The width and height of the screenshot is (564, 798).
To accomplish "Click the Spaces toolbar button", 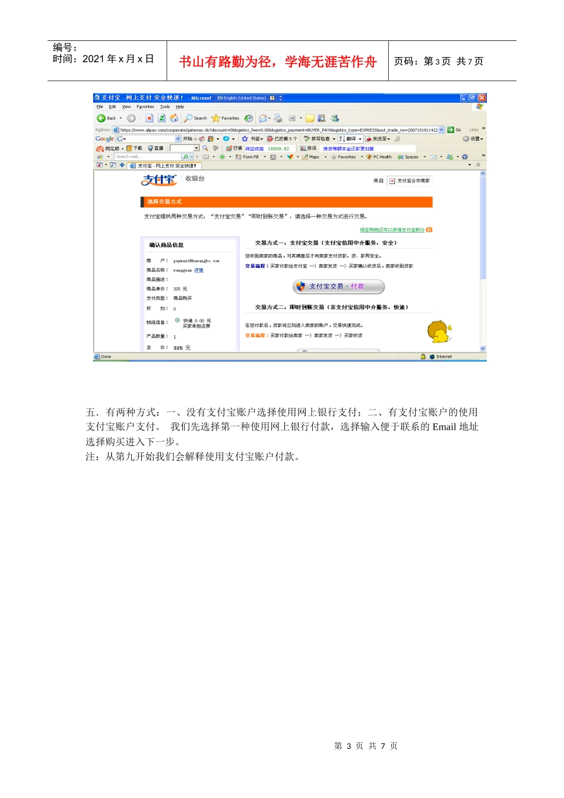I will pos(408,157).
